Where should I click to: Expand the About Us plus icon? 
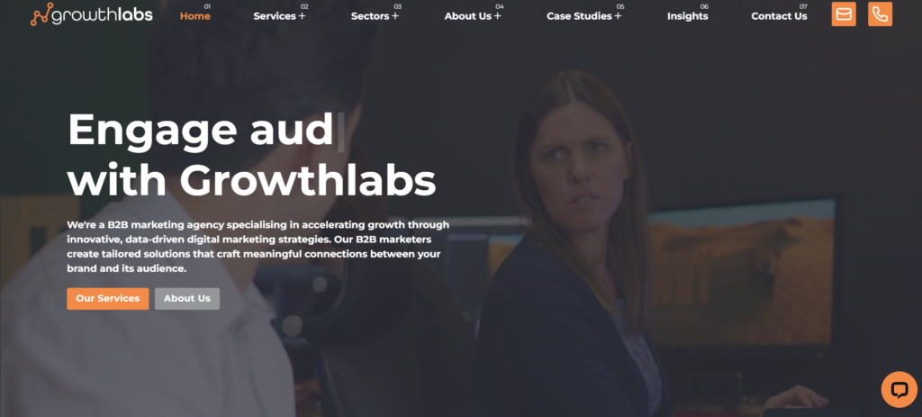(497, 16)
